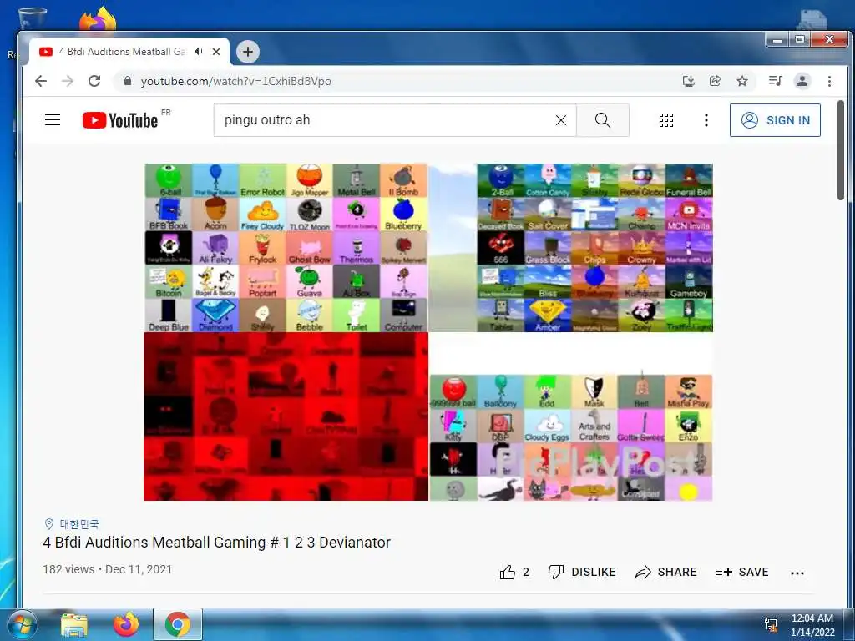The image size is (855, 641).
Task: SAVE the video to a playlist
Action: click(x=741, y=572)
